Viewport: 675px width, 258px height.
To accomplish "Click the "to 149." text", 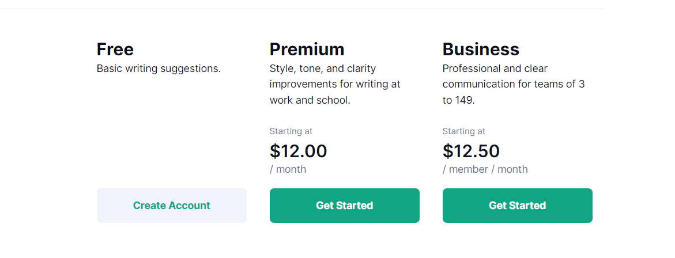I will (x=458, y=100).
